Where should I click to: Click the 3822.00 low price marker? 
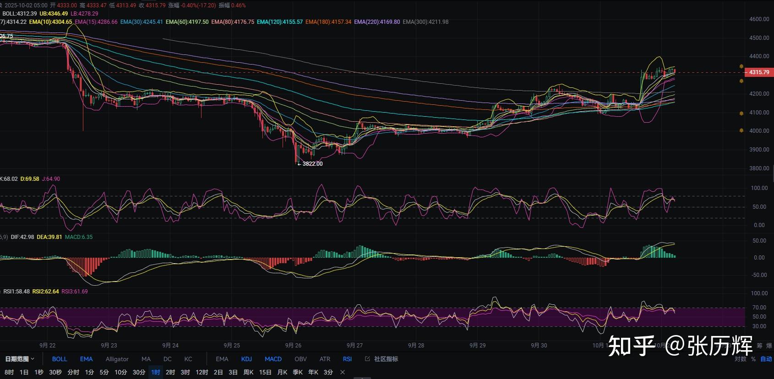[x=312, y=164]
